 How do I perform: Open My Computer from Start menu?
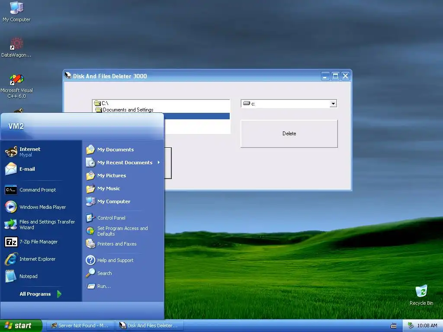point(123,201)
